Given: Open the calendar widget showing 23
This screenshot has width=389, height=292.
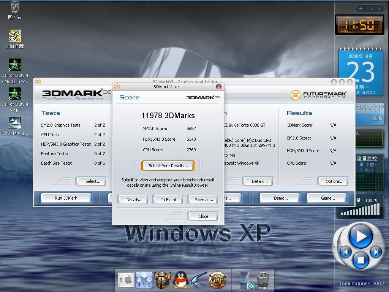Looking at the screenshot, I should point(361,71).
